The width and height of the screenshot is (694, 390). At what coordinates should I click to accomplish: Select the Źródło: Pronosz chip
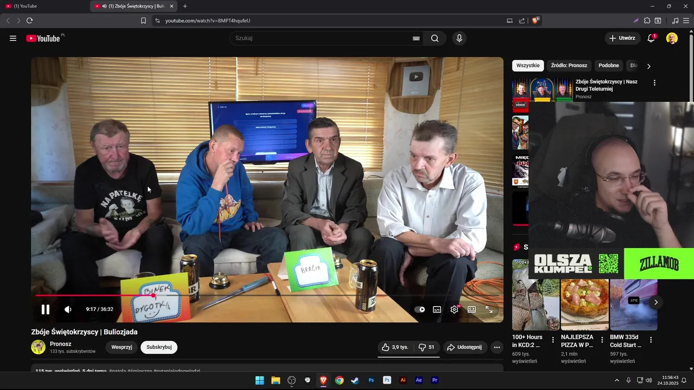(x=569, y=66)
